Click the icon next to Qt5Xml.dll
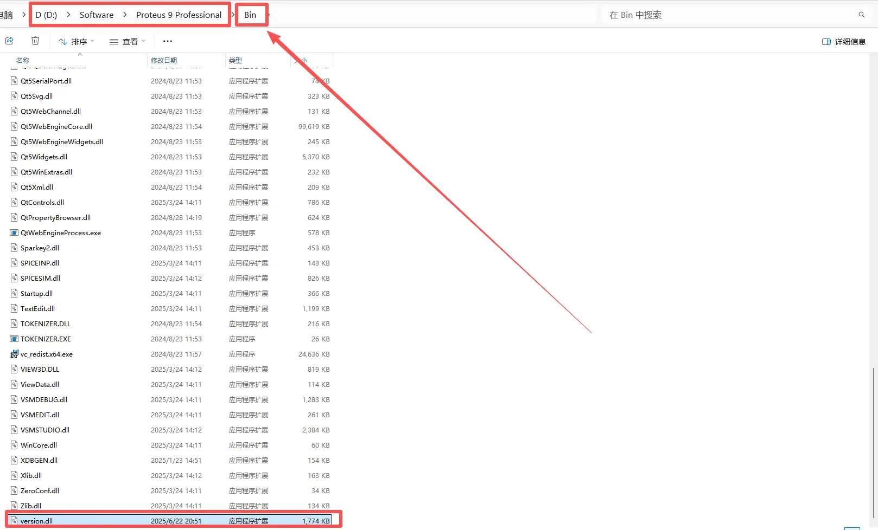Screen dimensions: 878x530 14,187
